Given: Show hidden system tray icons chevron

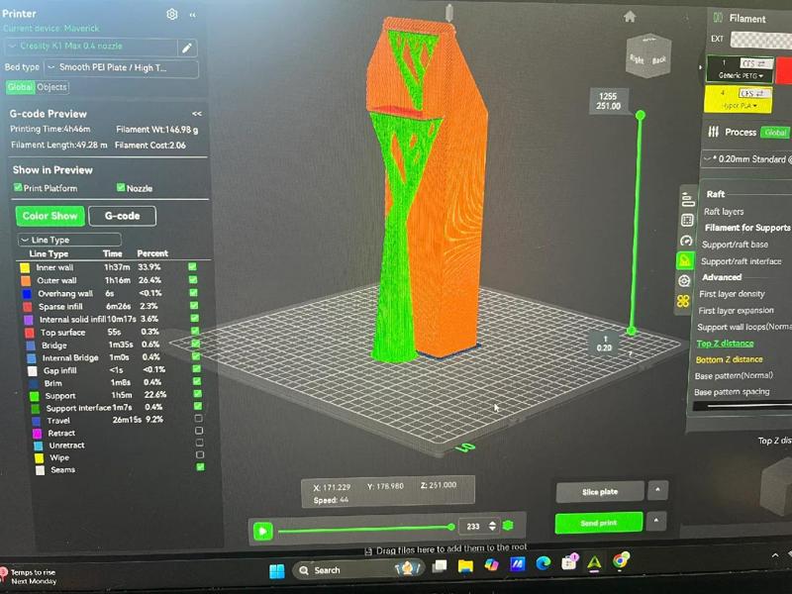Looking at the screenshot, I should point(775,555).
